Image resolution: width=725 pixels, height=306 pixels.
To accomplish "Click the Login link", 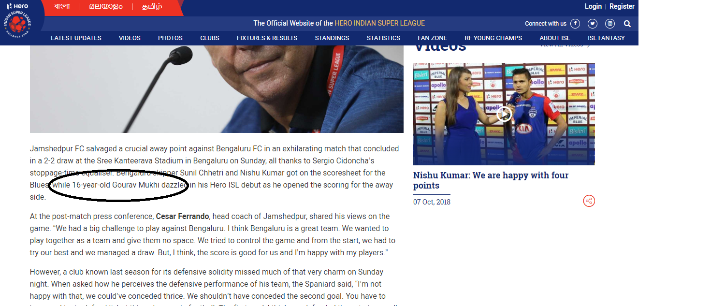I will tap(593, 6).
